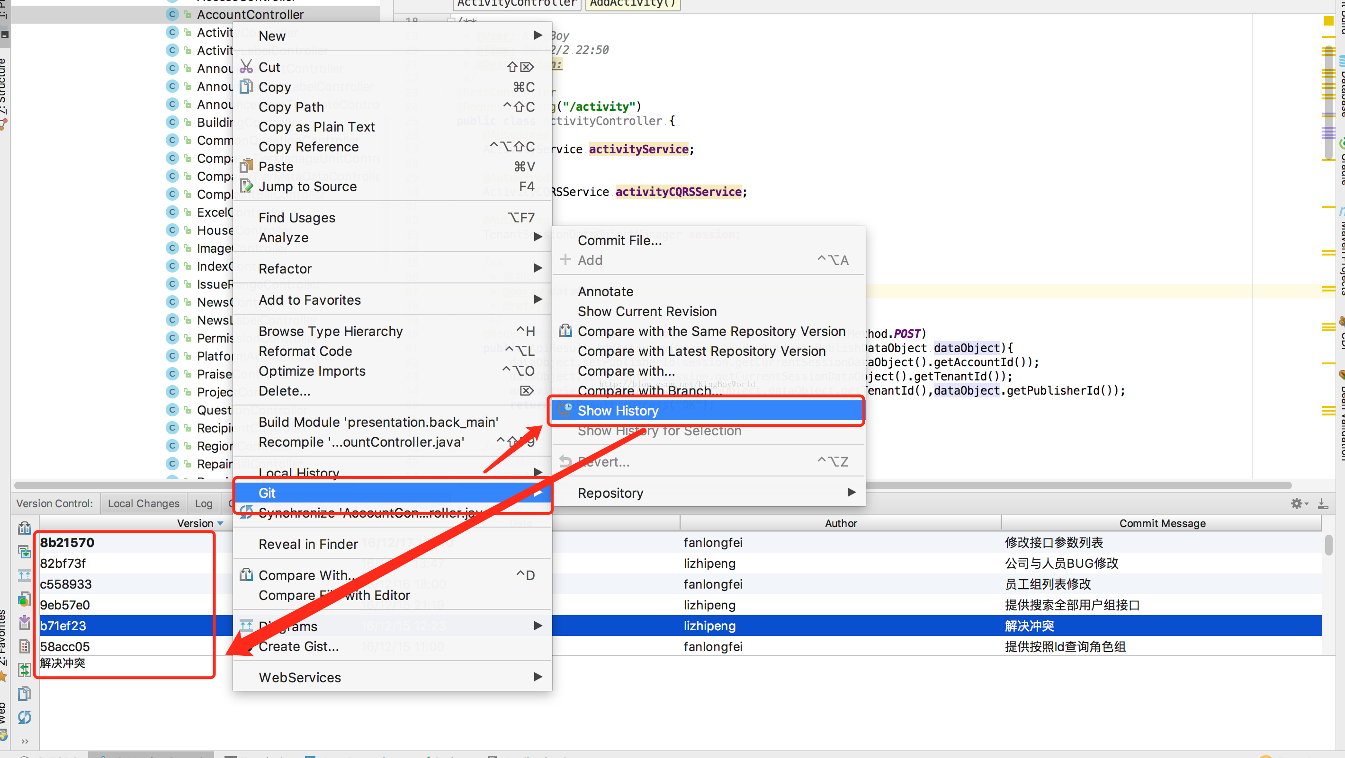Click the hide panel download-arrow icon
The width and height of the screenshot is (1345, 758).
pyautogui.click(x=1322, y=503)
